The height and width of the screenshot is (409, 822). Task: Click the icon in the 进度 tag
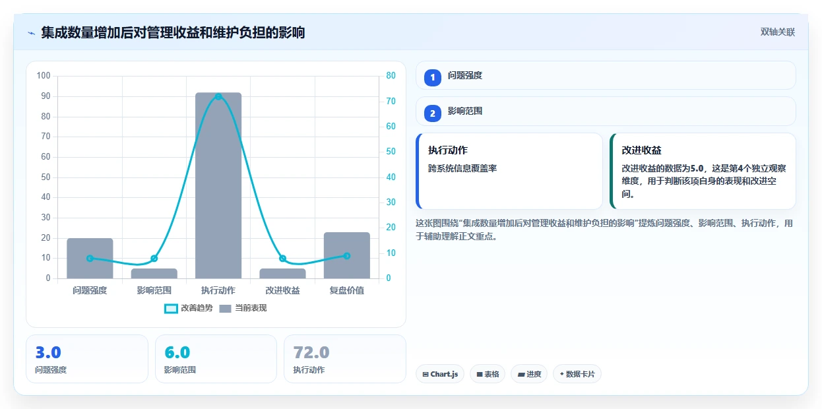point(521,374)
